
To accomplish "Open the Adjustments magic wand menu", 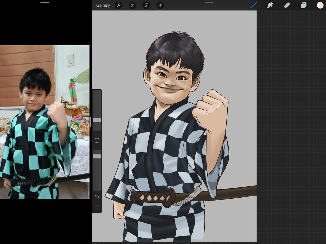I will point(132,5).
